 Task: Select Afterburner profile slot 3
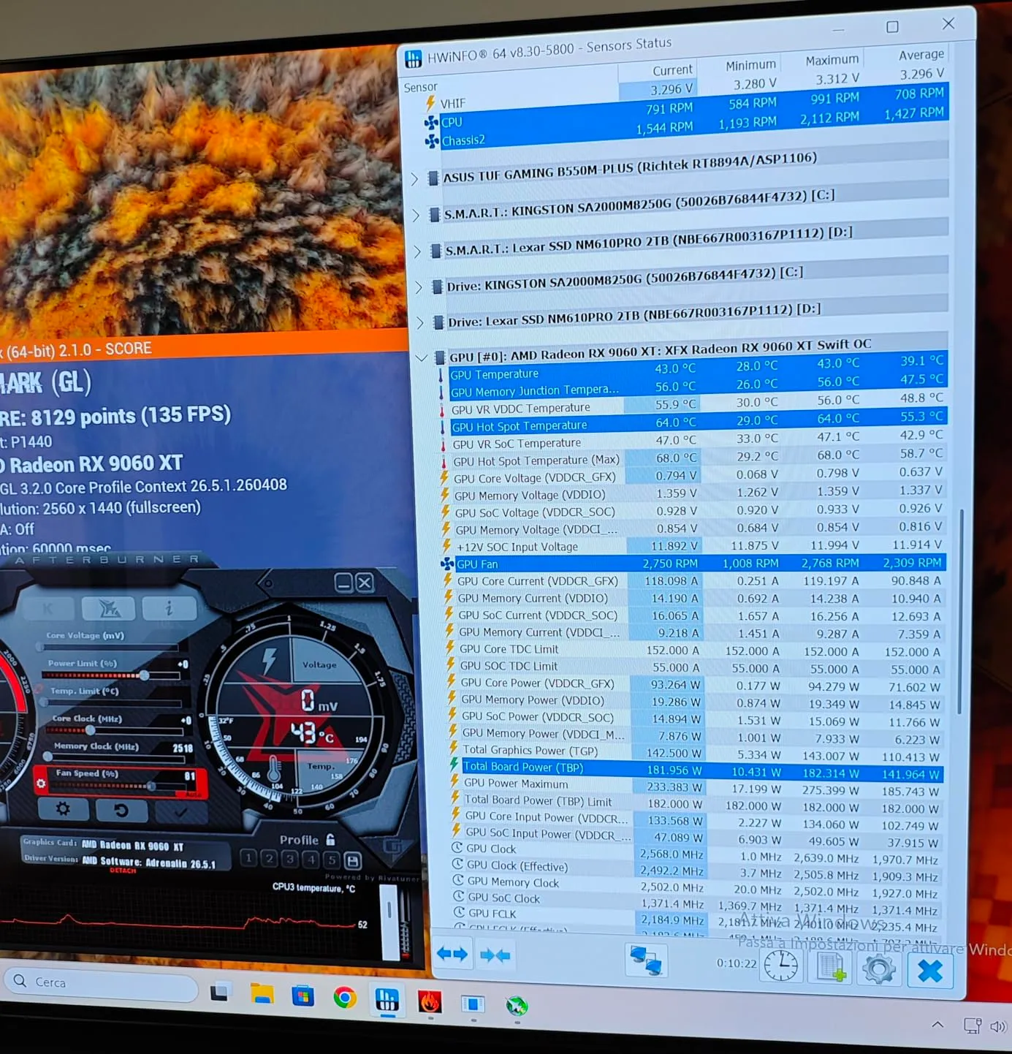click(x=290, y=858)
